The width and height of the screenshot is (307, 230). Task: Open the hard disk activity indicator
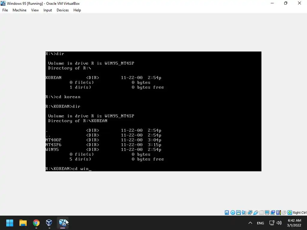(227, 213)
